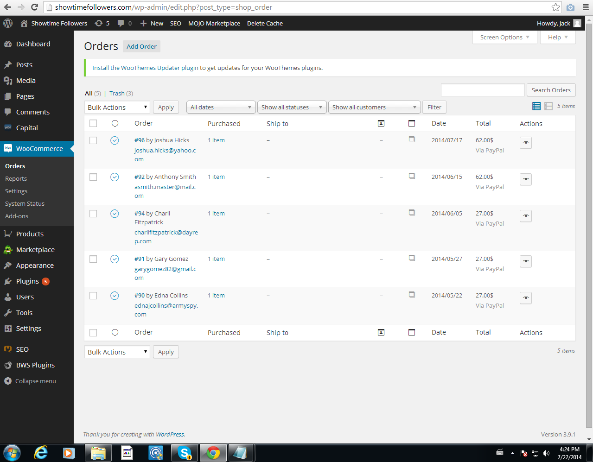Open All dates filter dropdown
The width and height of the screenshot is (593, 462).
(221, 107)
